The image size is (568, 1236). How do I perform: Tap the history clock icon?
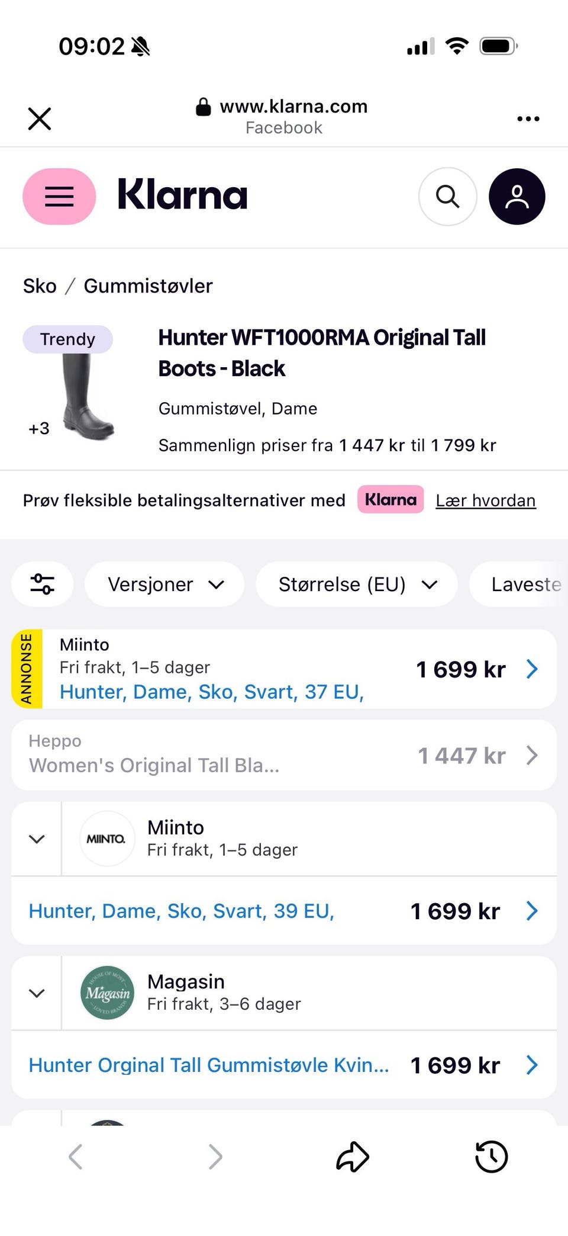[x=492, y=1157]
